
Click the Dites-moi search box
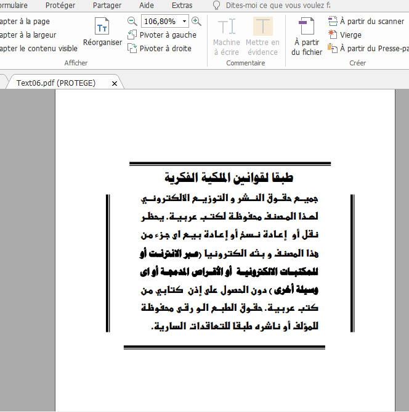[278, 6]
